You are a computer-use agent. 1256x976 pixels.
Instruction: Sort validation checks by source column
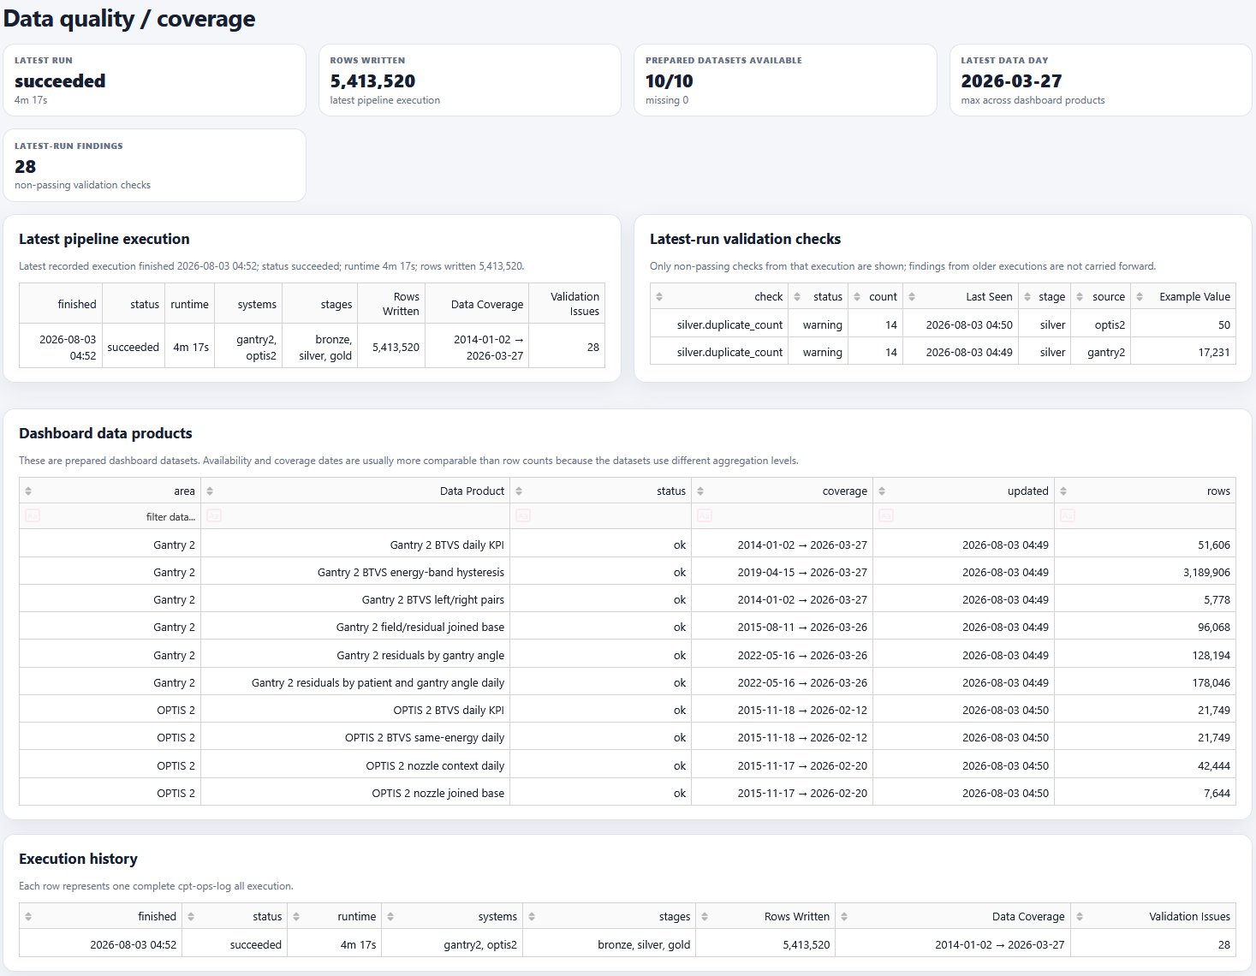click(1080, 297)
